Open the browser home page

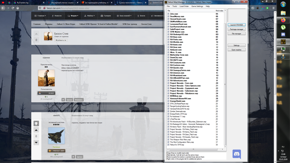coord(18,8)
